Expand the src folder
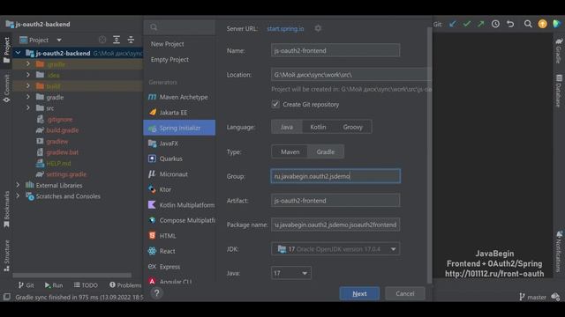 [x=28, y=107]
